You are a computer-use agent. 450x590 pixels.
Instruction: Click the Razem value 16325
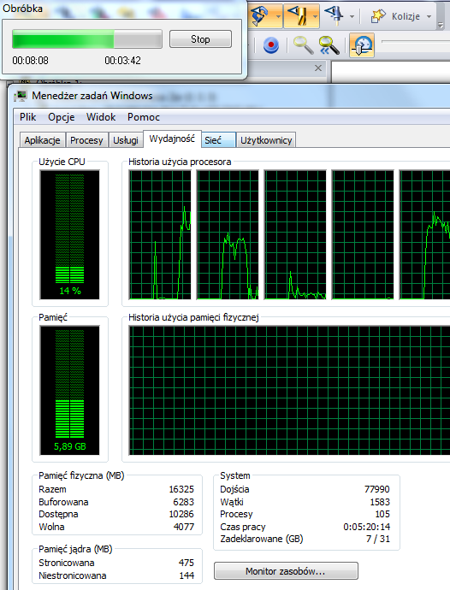(x=181, y=490)
